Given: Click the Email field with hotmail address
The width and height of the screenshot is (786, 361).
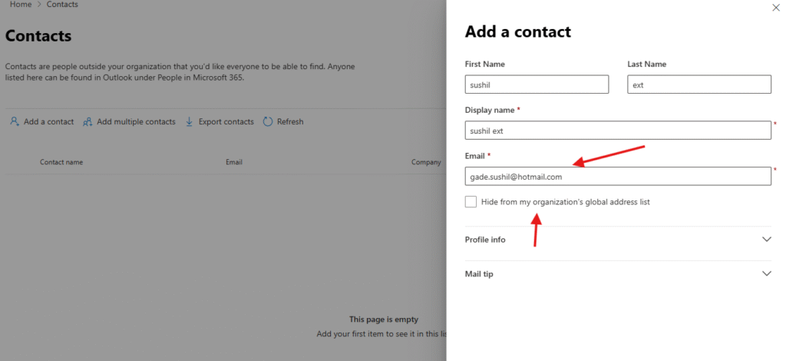Looking at the screenshot, I should click(x=617, y=177).
